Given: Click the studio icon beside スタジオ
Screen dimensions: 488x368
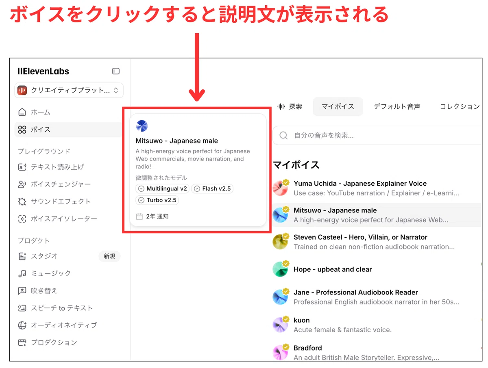Looking at the screenshot, I should (22, 256).
